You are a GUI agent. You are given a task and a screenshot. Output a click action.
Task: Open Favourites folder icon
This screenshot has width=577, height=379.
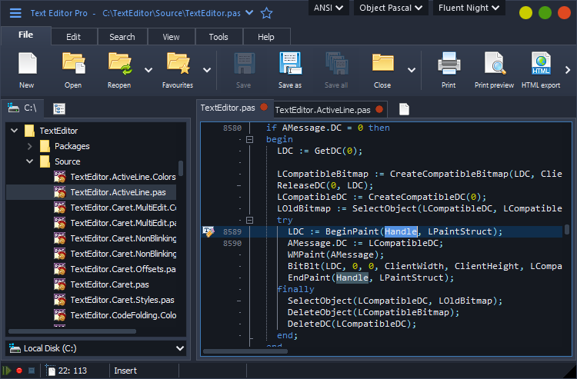point(178,63)
